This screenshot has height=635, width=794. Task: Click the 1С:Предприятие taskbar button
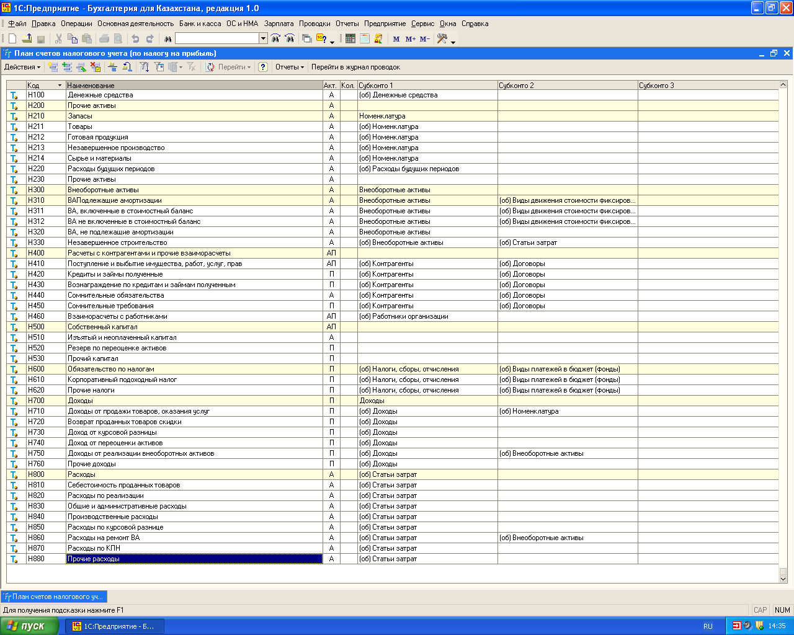tap(116, 626)
